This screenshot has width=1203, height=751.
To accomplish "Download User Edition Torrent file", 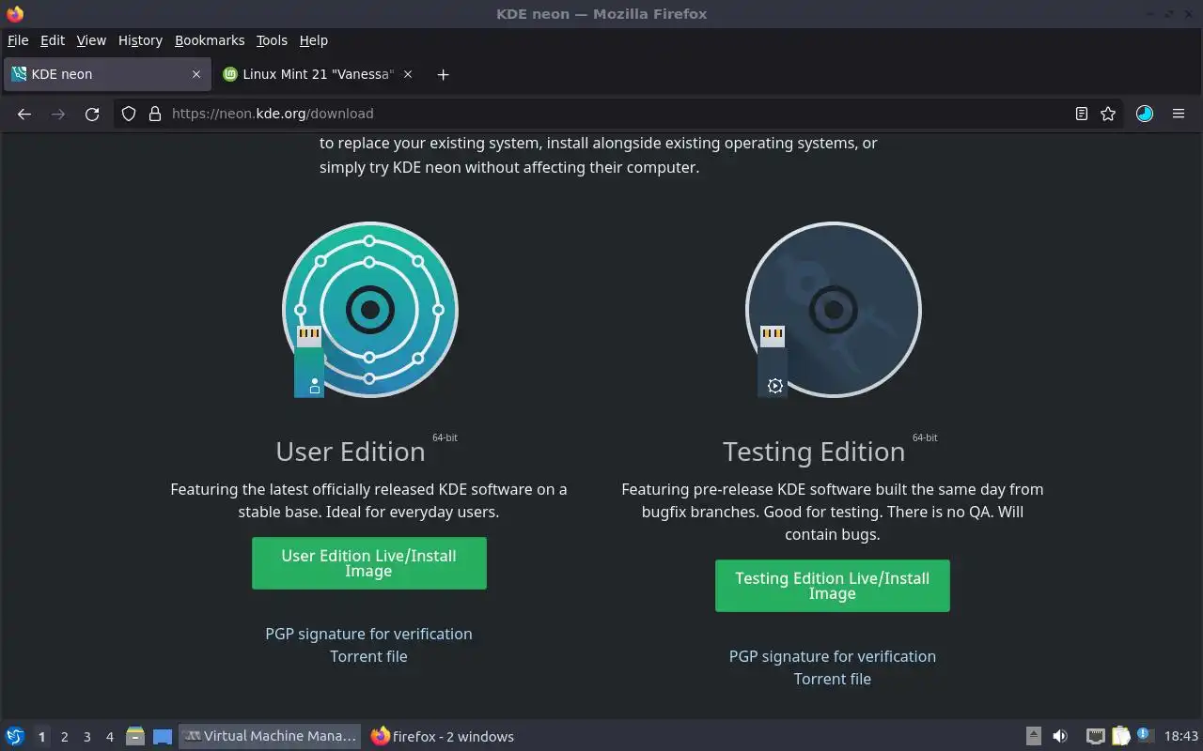I will point(368,656).
